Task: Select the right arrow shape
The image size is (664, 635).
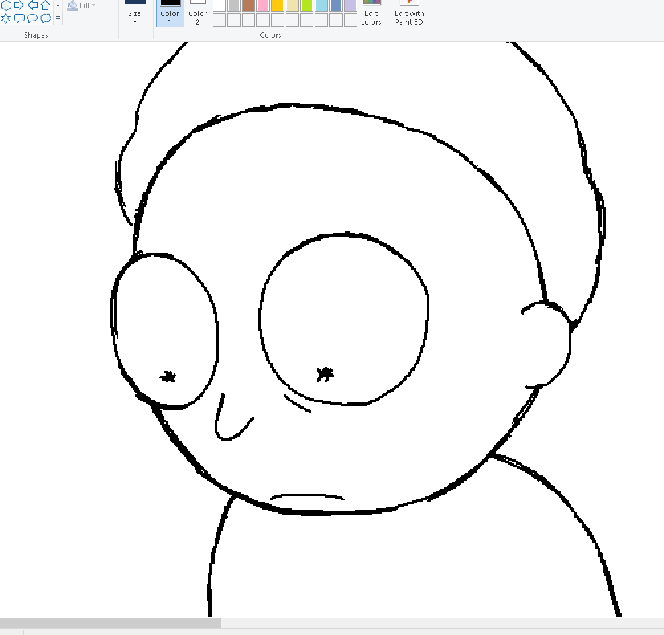Action: tap(19, 5)
